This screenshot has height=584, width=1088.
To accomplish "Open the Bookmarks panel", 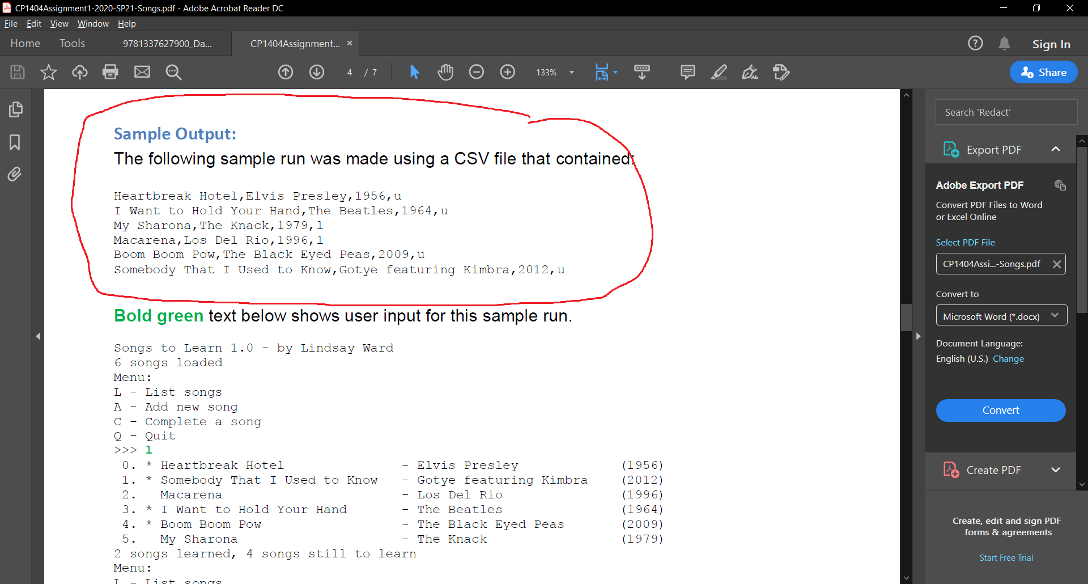I will point(14,142).
